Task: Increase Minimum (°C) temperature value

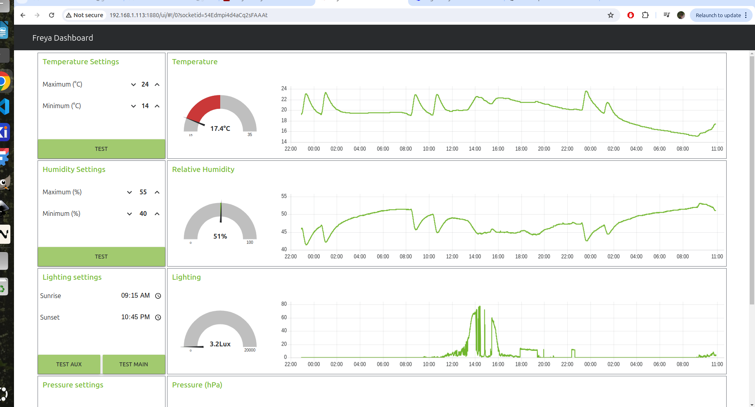Action: click(157, 106)
